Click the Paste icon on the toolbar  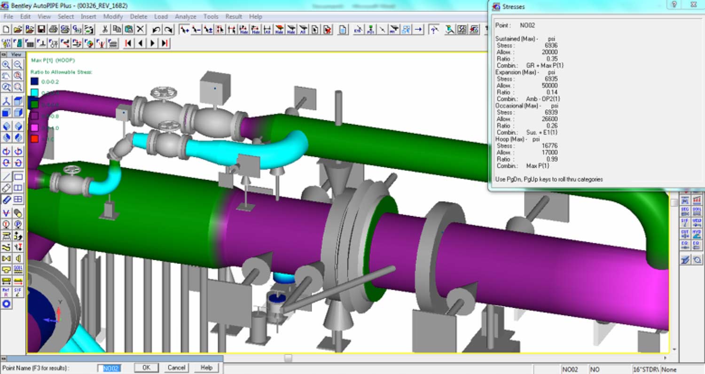click(x=127, y=30)
